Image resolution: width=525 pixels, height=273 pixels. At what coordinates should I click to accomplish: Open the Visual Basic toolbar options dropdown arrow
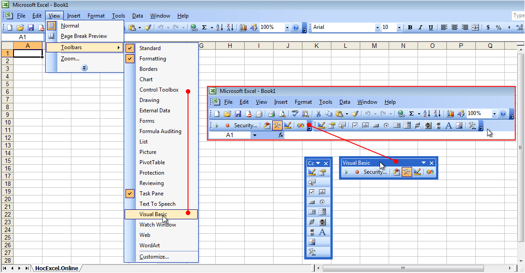(423, 163)
